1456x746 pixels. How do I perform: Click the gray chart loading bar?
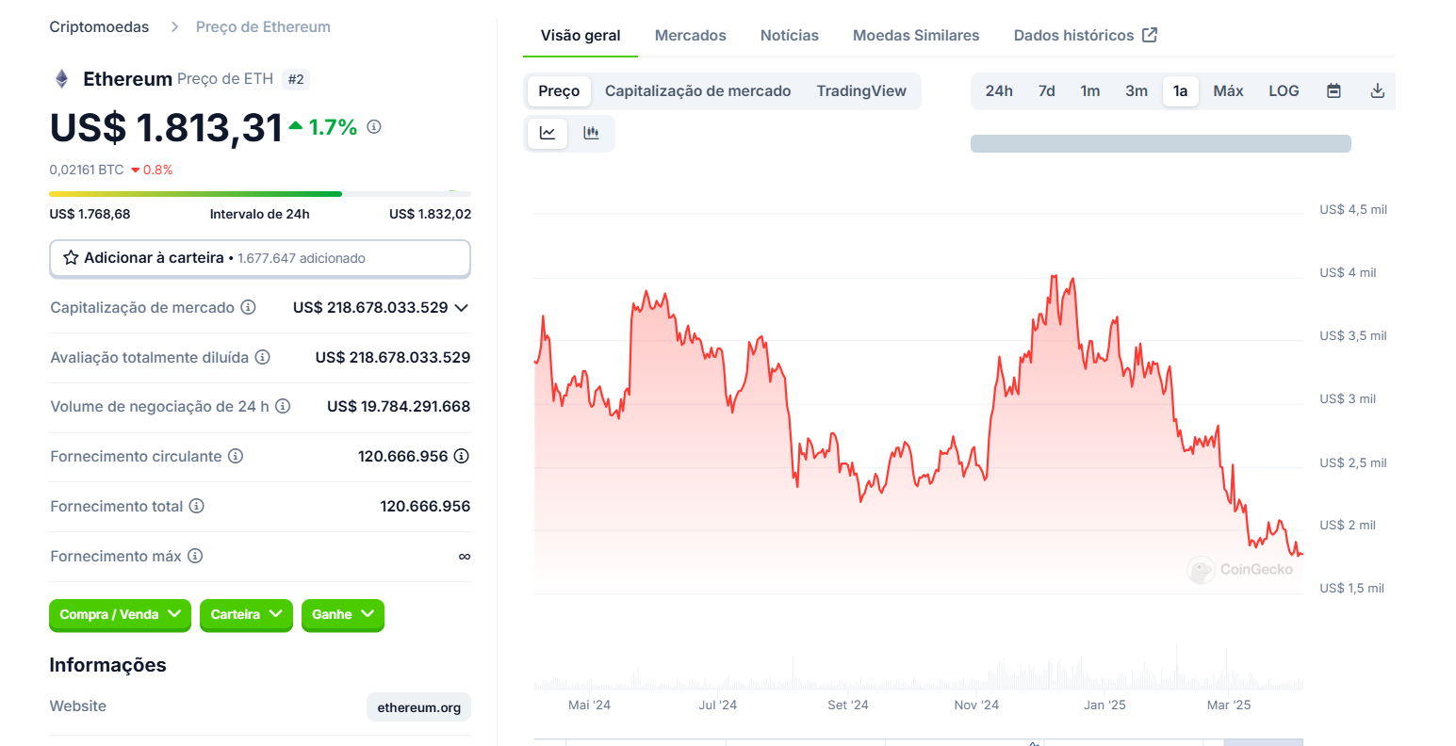tap(1161, 143)
